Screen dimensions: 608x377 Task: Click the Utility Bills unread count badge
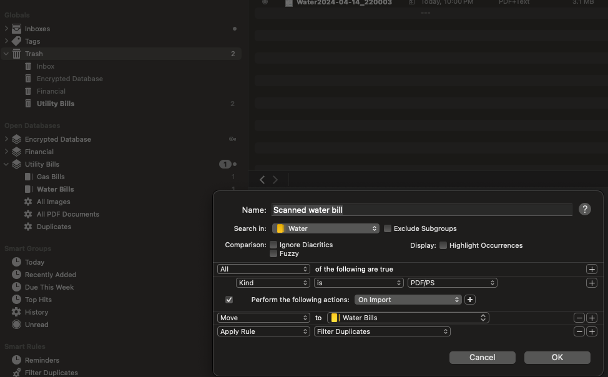click(225, 164)
